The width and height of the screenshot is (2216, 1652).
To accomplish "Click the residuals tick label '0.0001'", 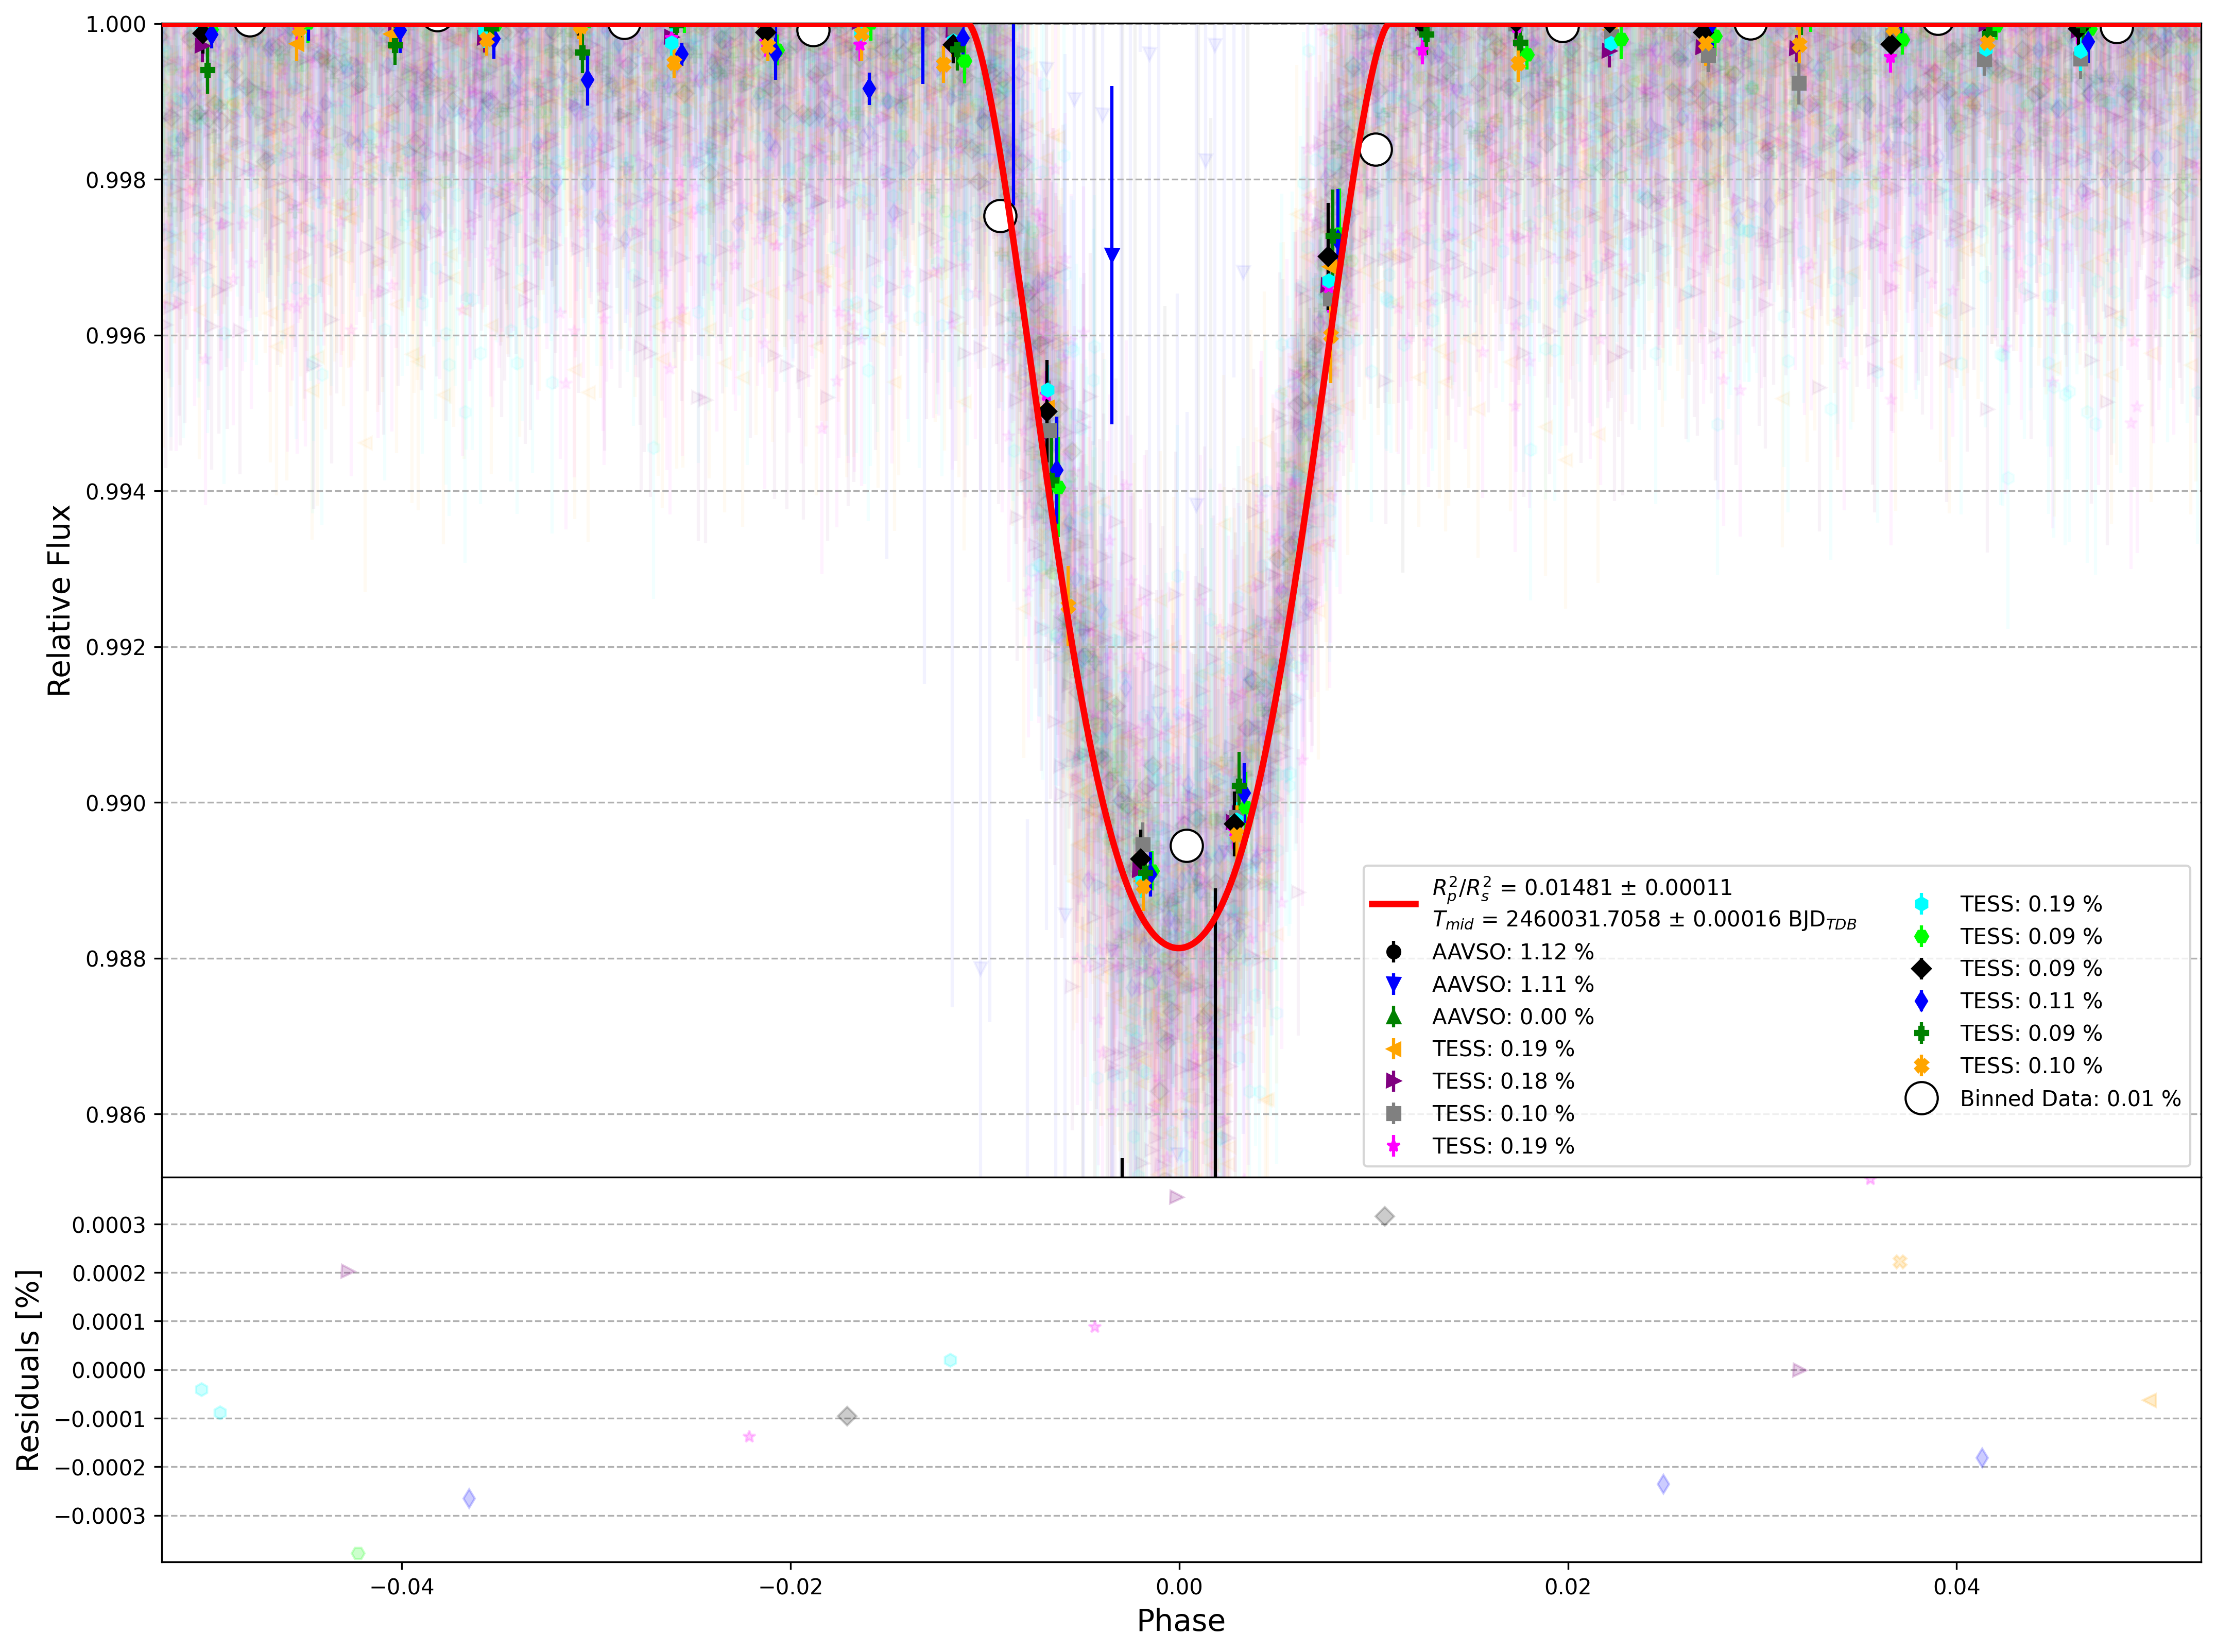I will point(109,1323).
